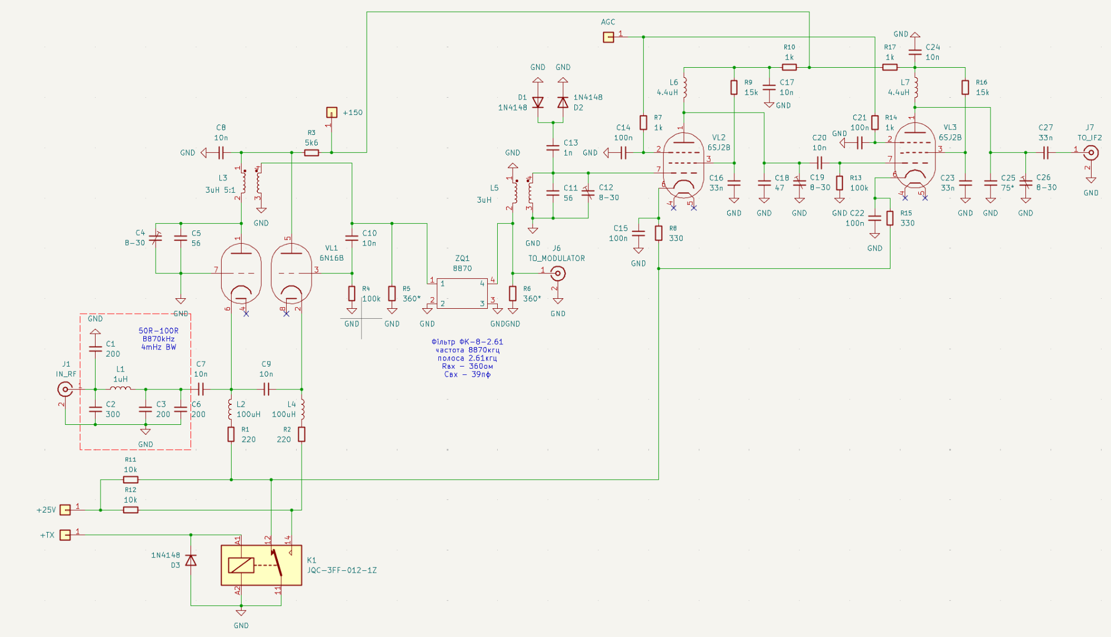This screenshot has width=1111, height=637.
Task: Click the R11 10k resistor
Action: [x=131, y=479]
